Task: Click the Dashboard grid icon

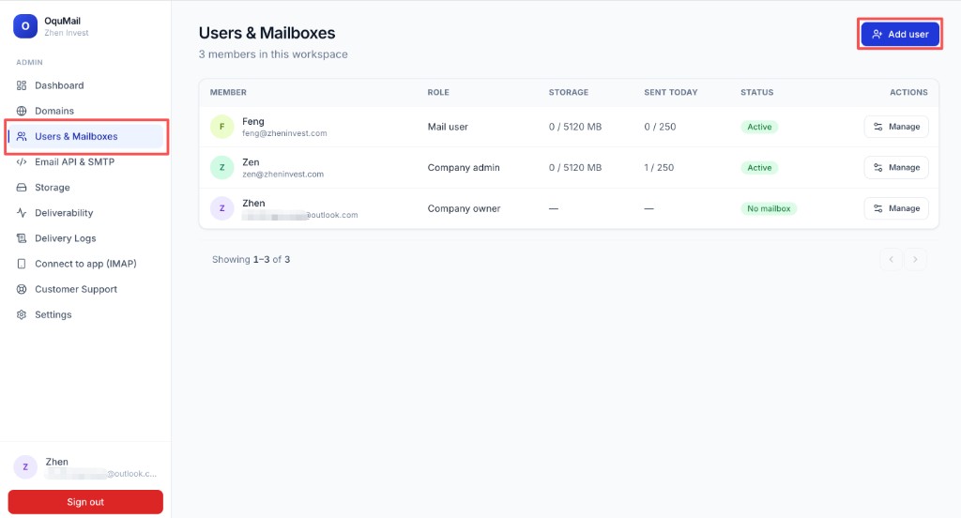Action: 22,85
